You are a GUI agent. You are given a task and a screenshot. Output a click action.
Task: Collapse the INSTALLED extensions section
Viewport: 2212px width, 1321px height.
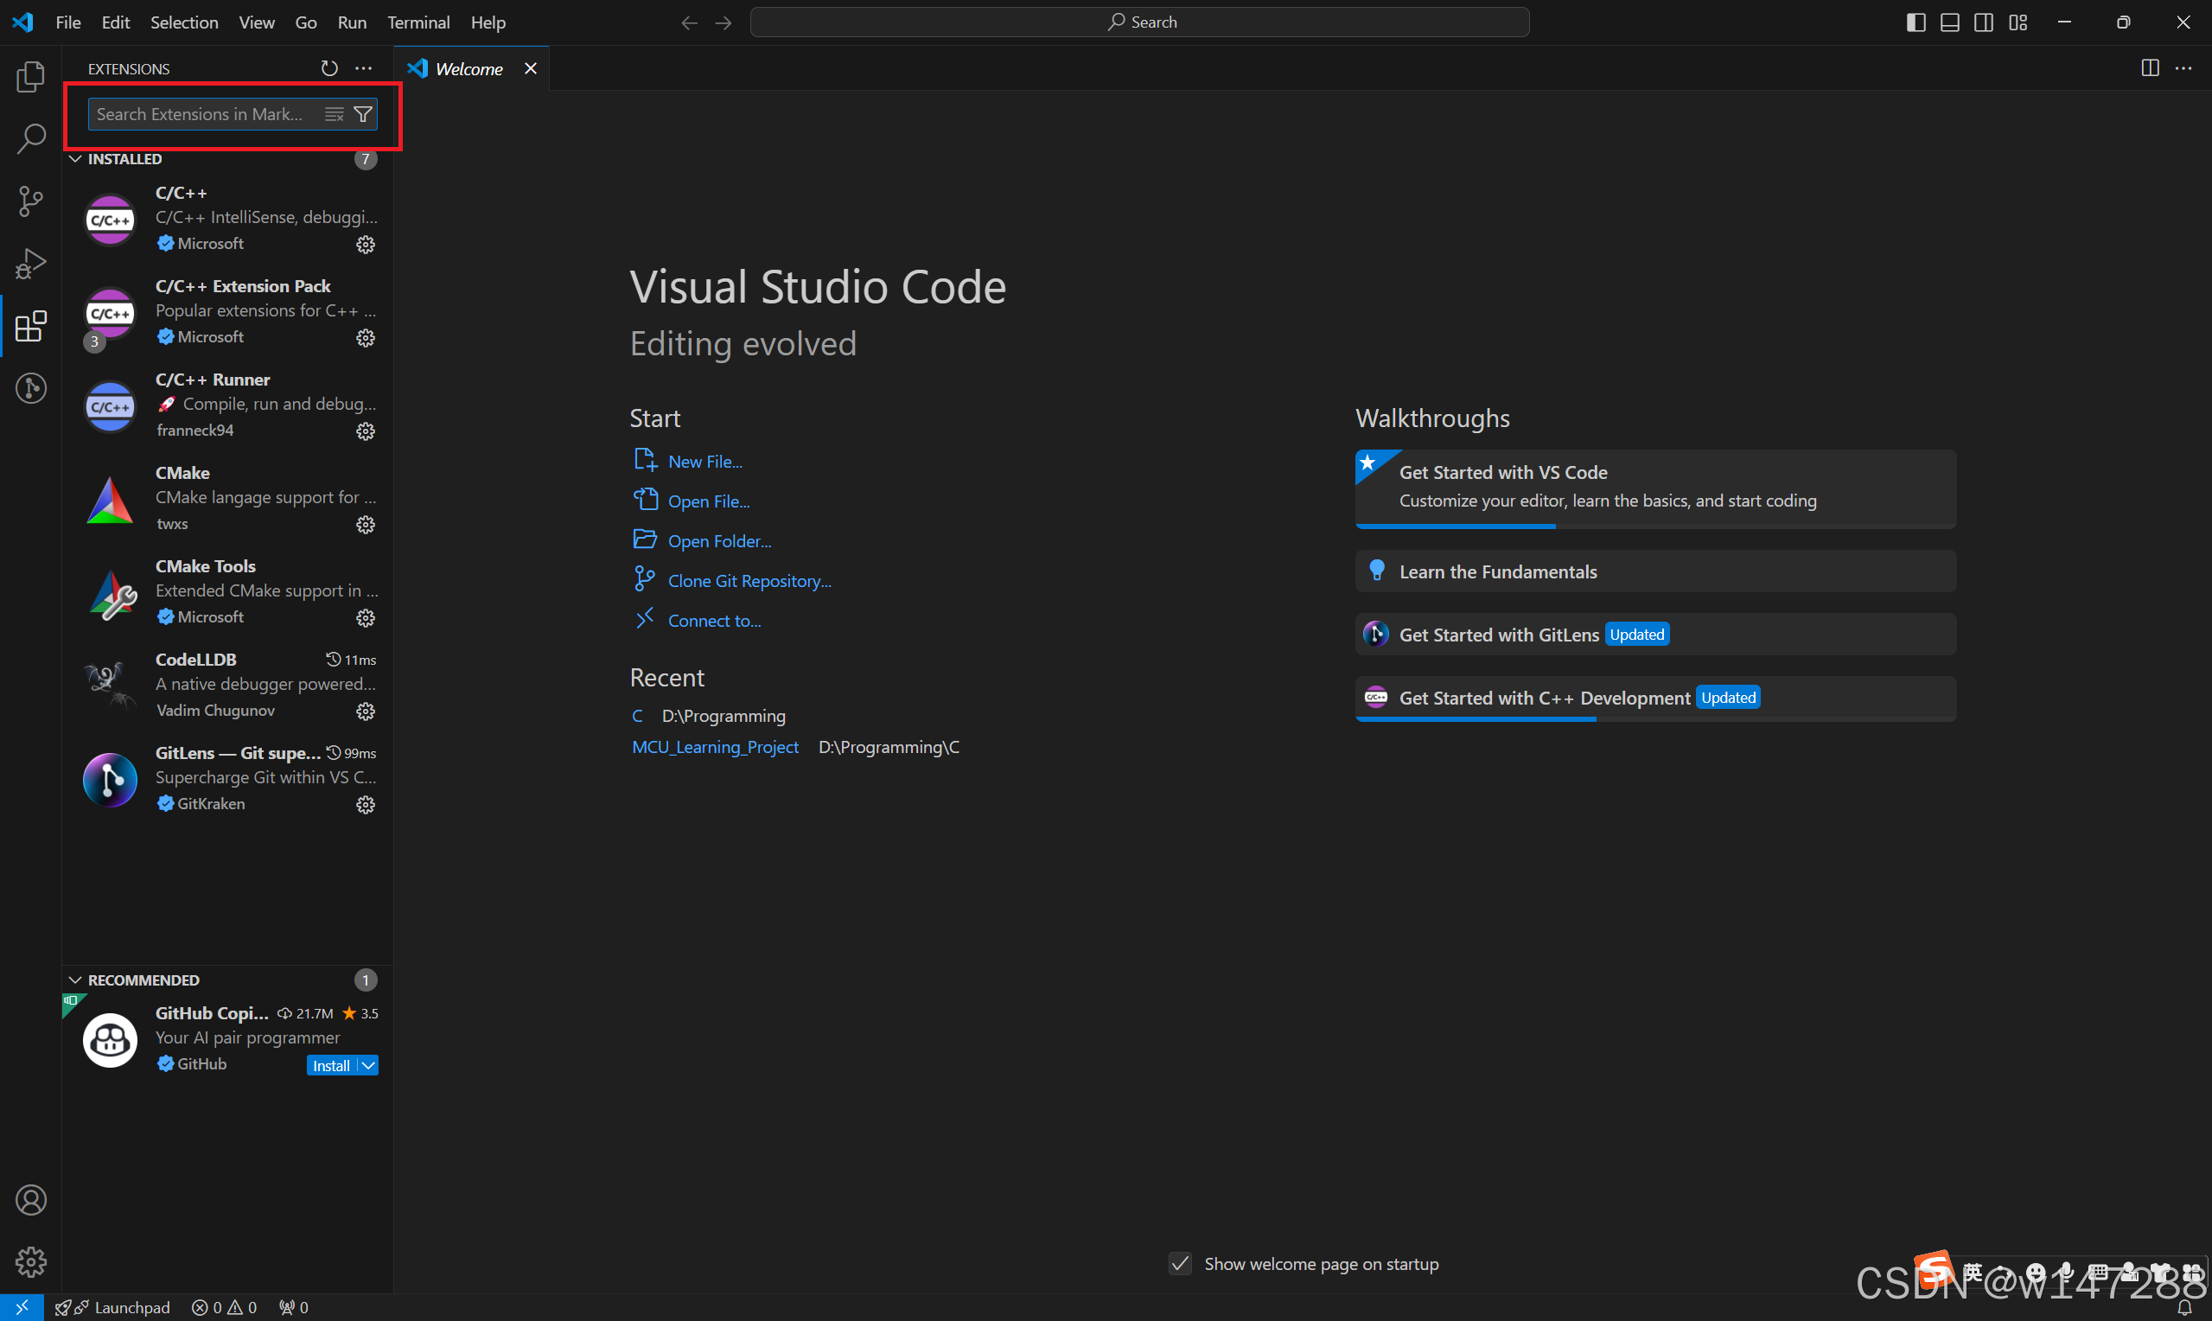click(x=75, y=158)
